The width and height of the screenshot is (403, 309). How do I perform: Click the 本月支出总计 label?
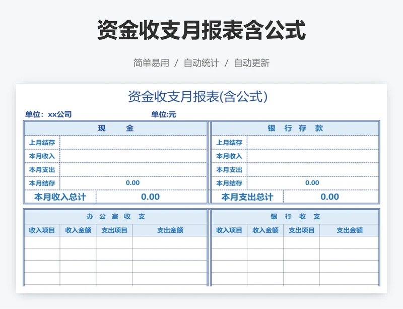pos(247,197)
